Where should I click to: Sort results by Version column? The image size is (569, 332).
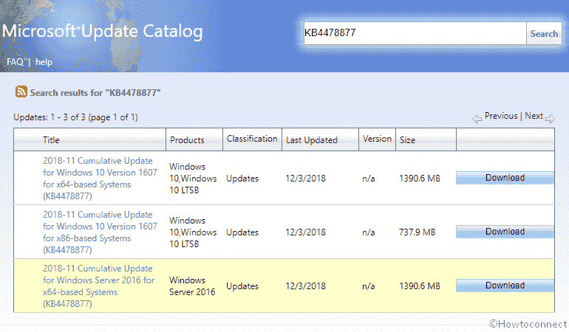(x=377, y=139)
